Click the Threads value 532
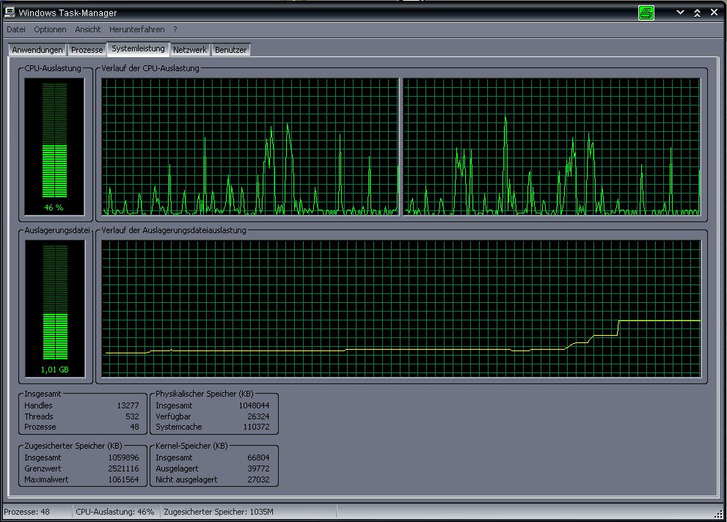Screen dimensions: 727x522 (132, 416)
